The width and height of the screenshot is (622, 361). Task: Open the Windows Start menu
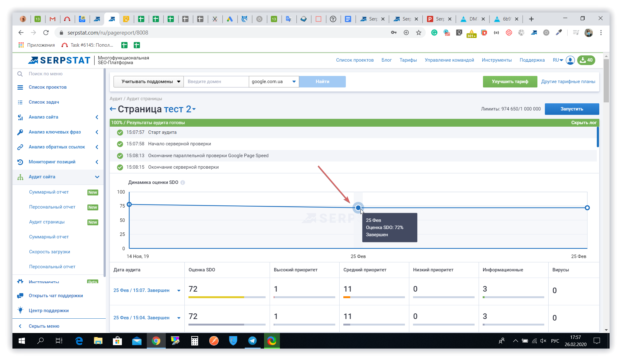[x=22, y=341]
